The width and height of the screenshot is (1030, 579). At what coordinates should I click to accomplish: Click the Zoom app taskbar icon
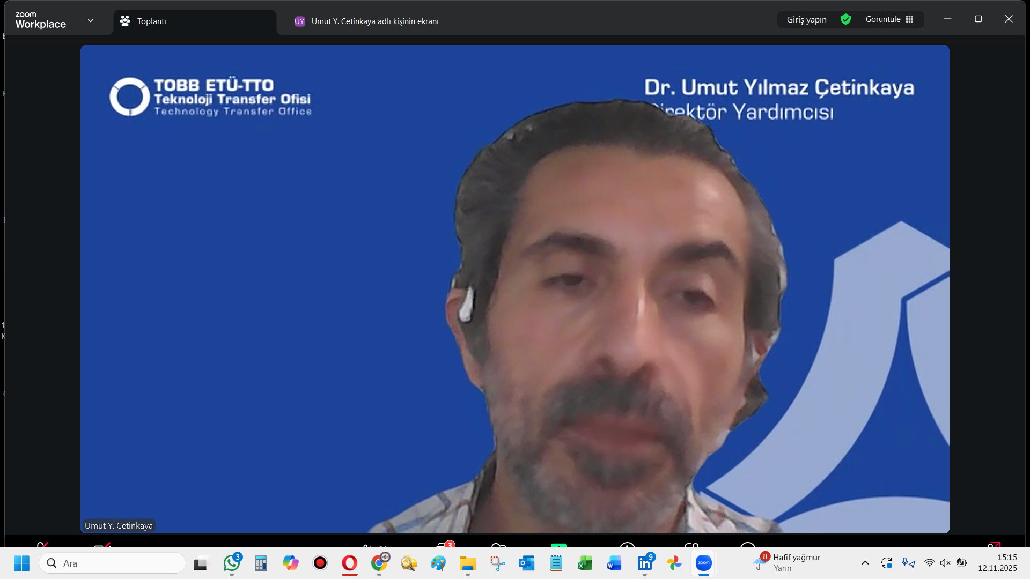[x=703, y=563]
